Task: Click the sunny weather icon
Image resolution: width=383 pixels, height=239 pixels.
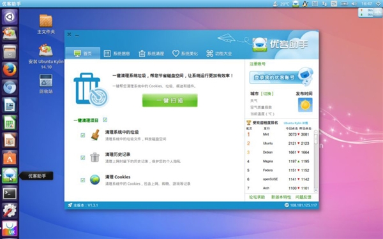Action: point(305,105)
